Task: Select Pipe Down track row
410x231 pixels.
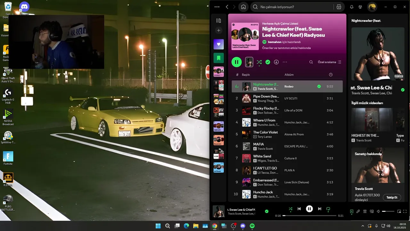Action: [287, 98]
